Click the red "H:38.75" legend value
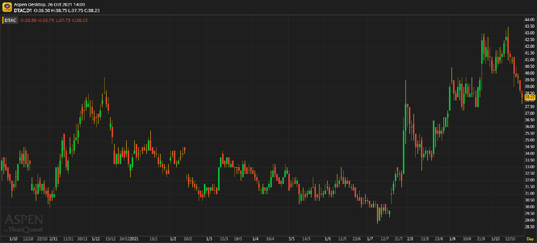The image size is (537, 243). point(47,20)
